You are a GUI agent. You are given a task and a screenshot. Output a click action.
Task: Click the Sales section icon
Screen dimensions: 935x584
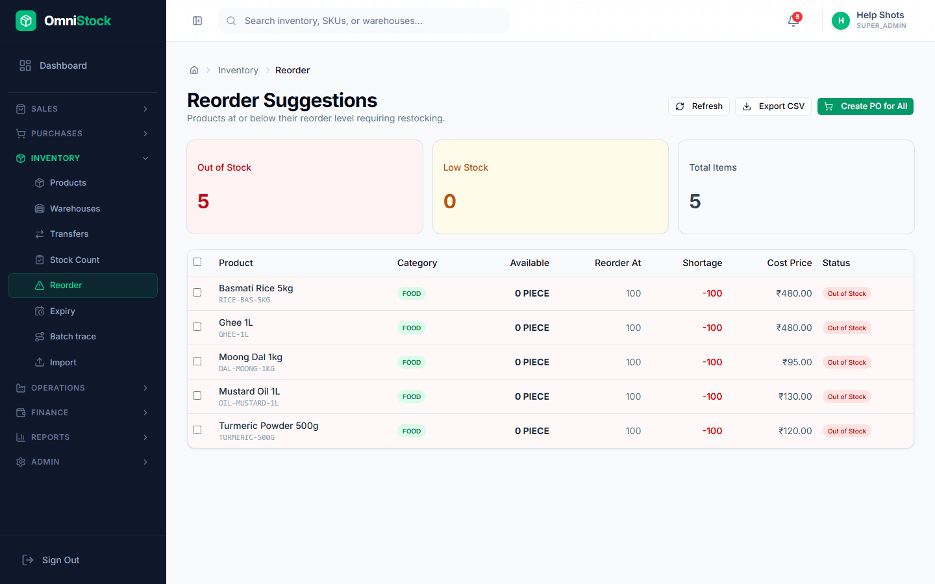pyautogui.click(x=21, y=109)
